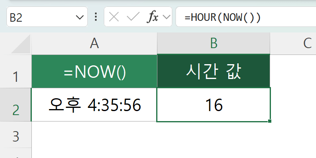Click the vertical dots handle beside Name Box

96,17
